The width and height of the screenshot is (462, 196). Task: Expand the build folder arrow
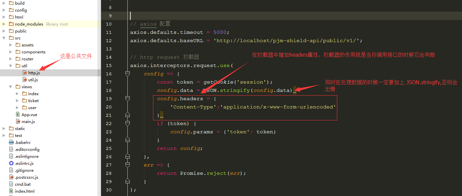4,3
